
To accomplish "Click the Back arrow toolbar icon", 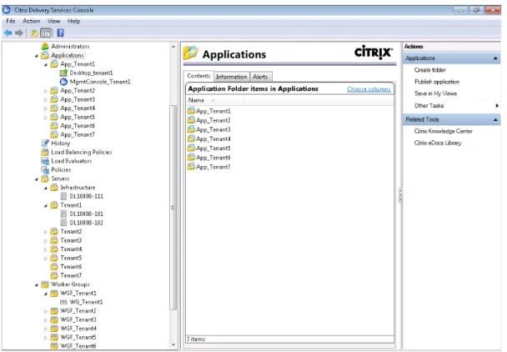I will pos(8,33).
